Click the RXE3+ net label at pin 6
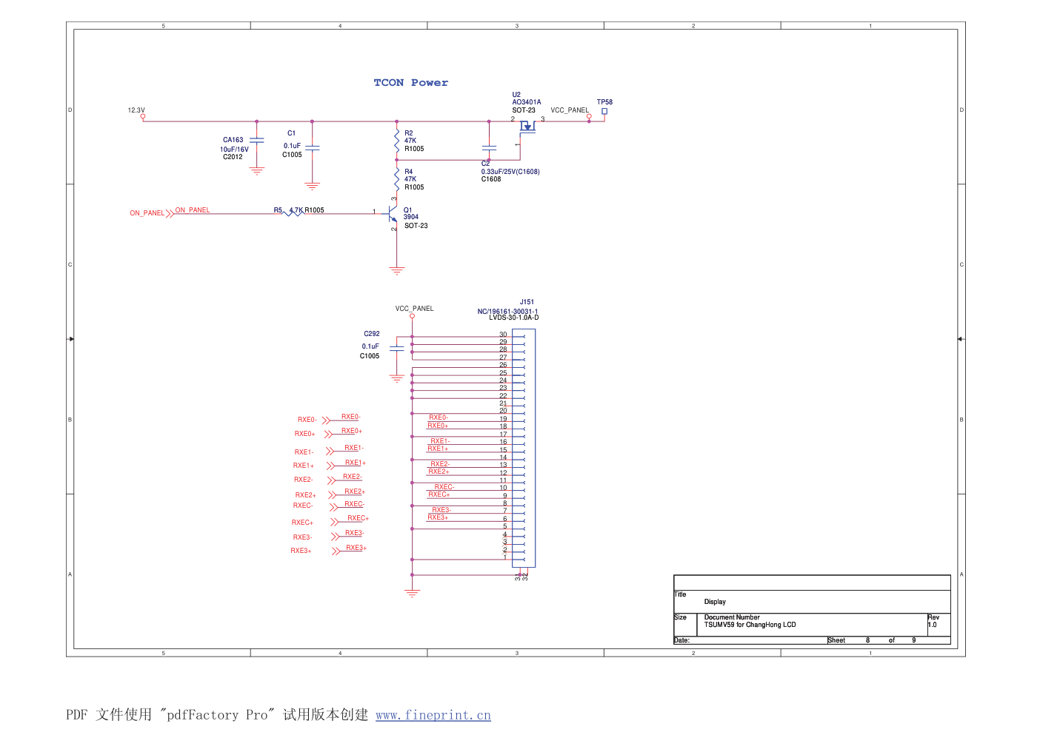Viewport: 1040px width, 735px height. (438, 517)
